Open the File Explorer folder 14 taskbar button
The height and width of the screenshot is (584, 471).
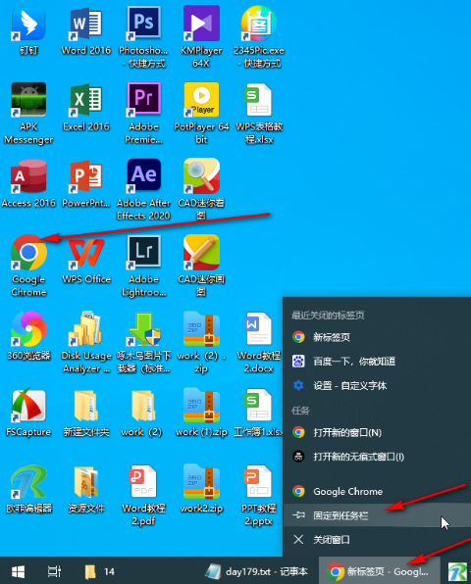click(99, 571)
